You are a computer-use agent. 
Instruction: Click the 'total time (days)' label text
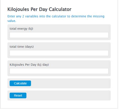22,47
